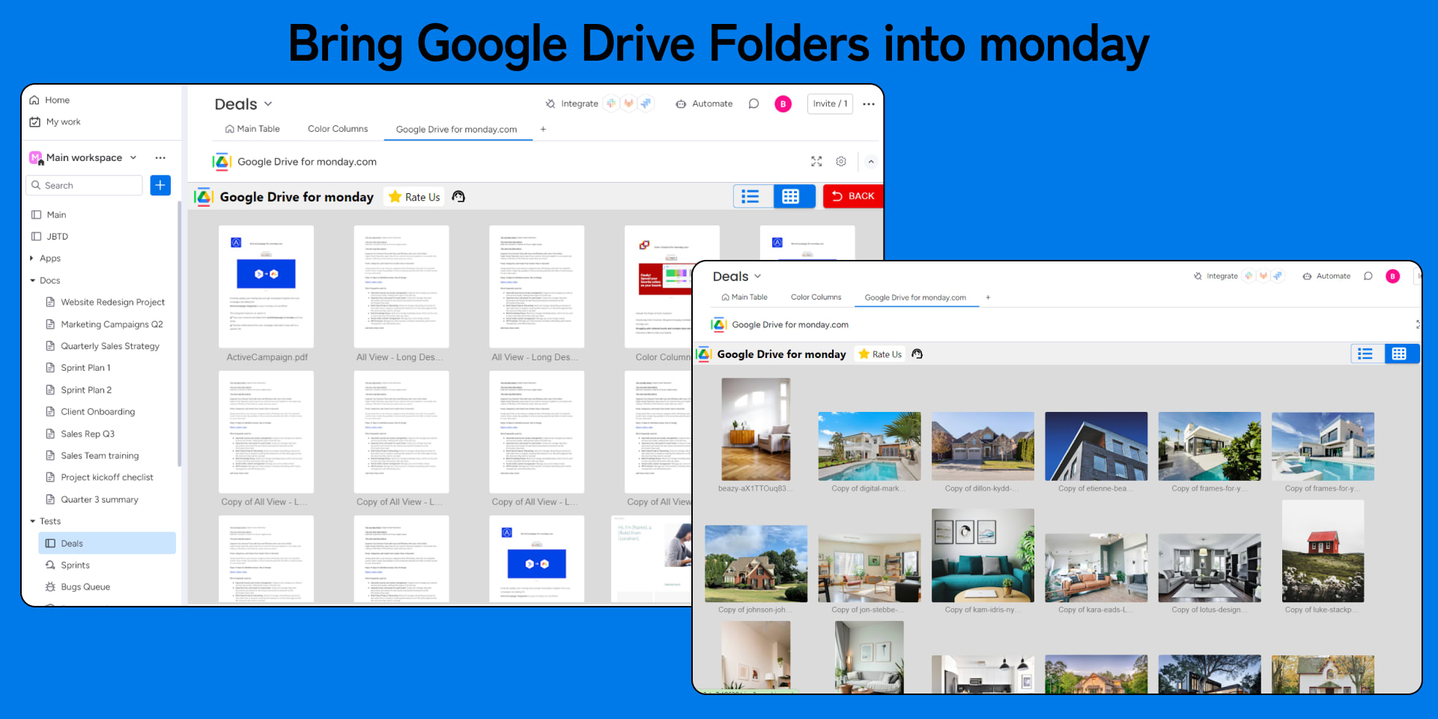The image size is (1438, 719).
Task: Click the Sprints board icon in sidebar
Action: [50, 565]
